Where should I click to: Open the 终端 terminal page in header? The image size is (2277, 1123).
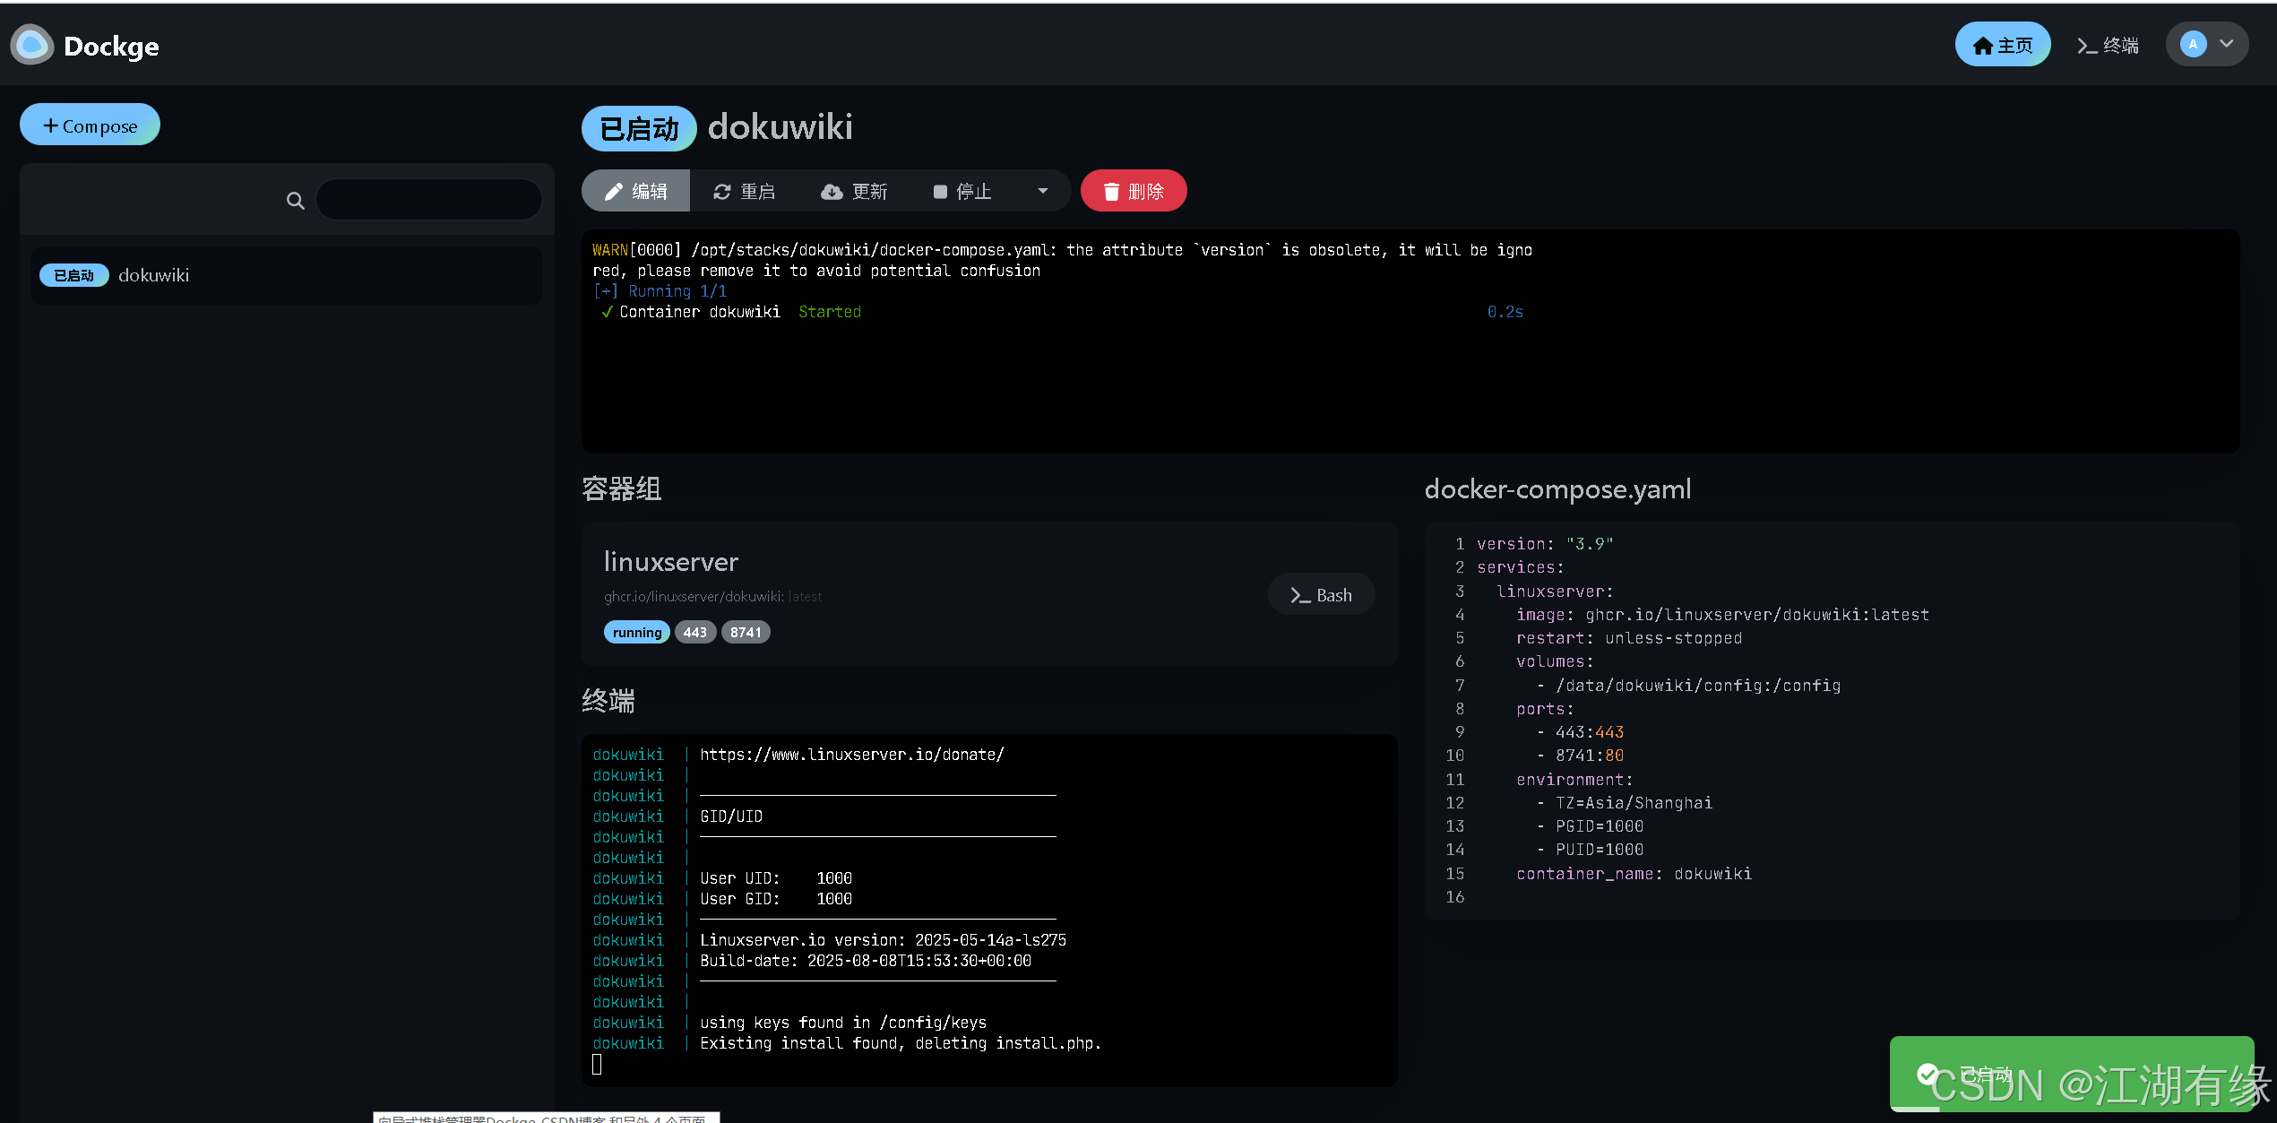point(2108,45)
